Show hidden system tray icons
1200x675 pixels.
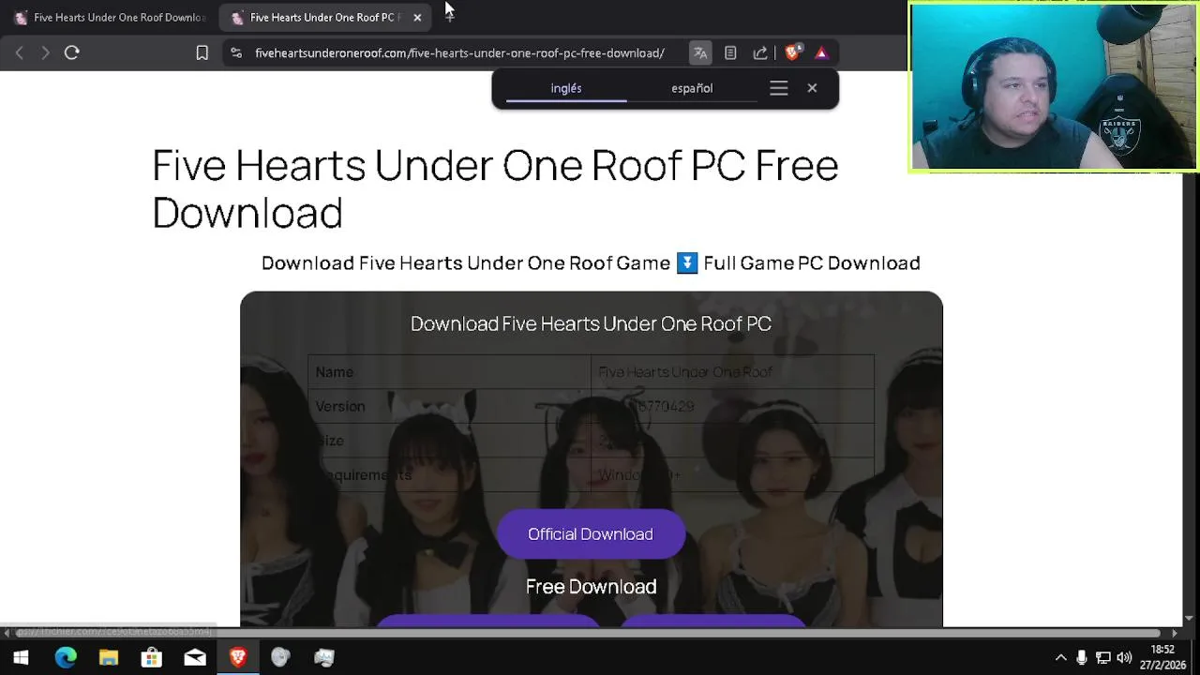pos(1060,657)
